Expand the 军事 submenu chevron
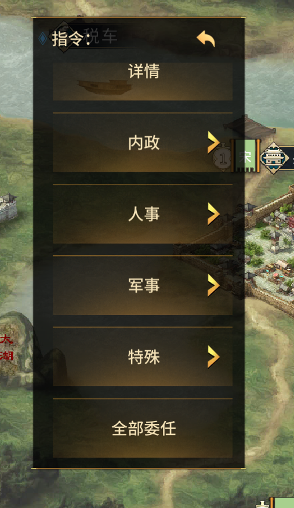Viewport: 294px width, 508px height. (213, 285)
